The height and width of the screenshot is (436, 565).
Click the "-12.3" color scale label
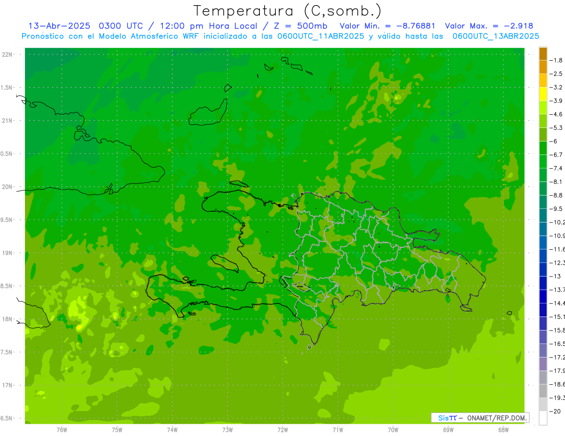(558, 262)
